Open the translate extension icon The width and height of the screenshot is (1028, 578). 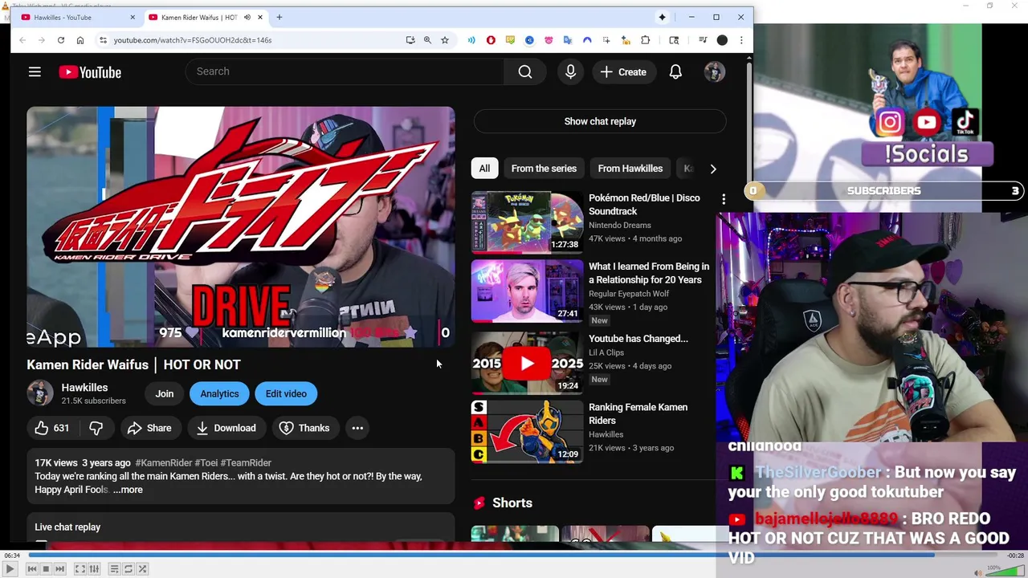point(568,40)
